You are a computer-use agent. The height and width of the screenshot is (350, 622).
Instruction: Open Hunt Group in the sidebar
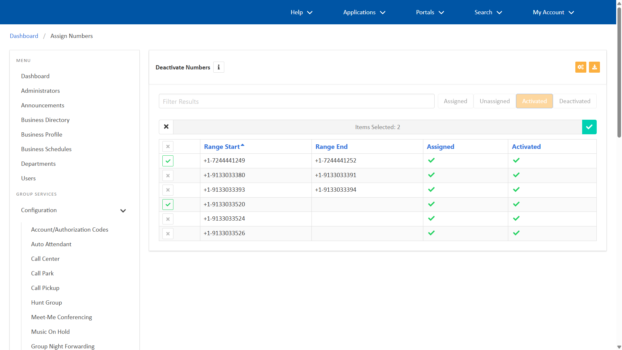(46, 303)
